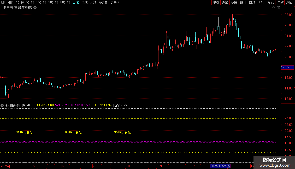Click the 复权 button

216,2
